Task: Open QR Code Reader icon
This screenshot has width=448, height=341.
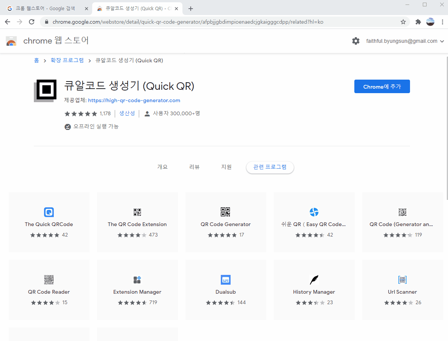Action: tap(49, 280)
